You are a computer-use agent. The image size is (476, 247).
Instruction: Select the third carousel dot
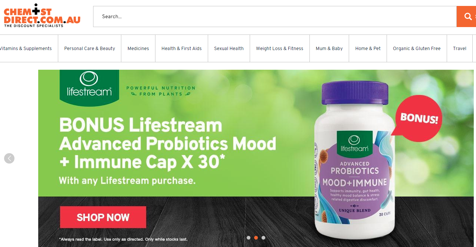click(263, 238)
